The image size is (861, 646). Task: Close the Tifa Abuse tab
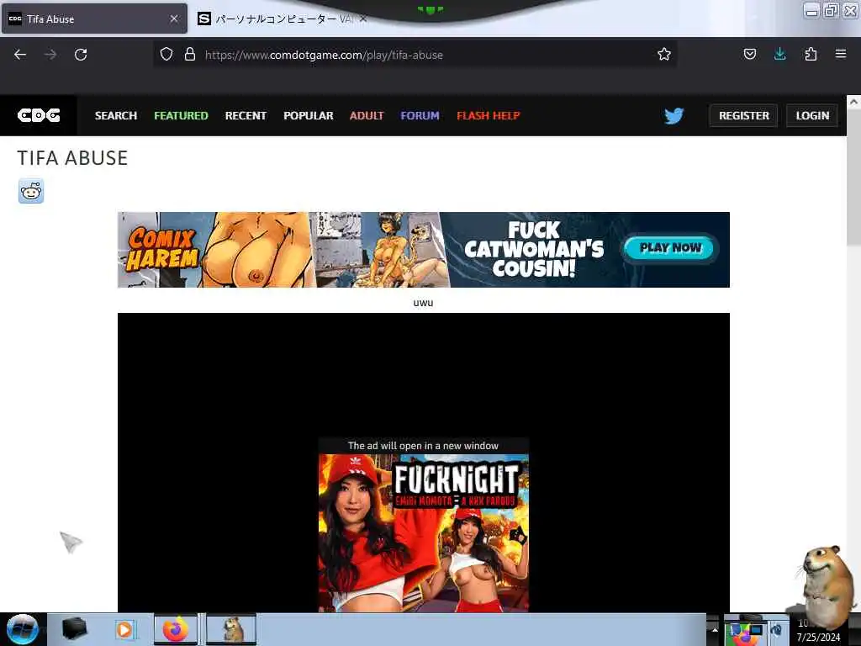(x=173, y=19)
